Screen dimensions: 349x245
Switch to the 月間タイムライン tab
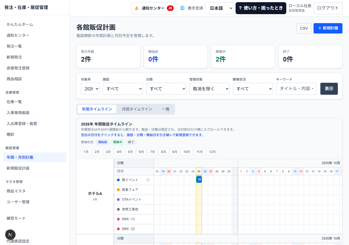(x=137, y=109)
